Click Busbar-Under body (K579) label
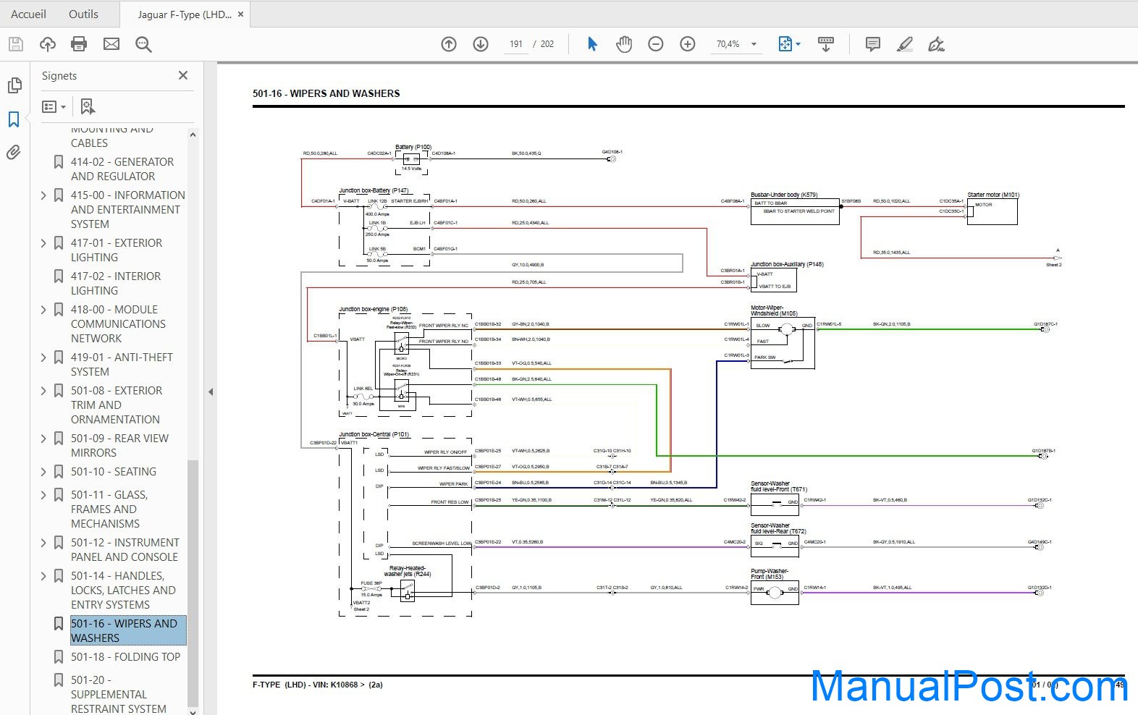The height and width of the screenshot is (715, 1138). point(784,195)
